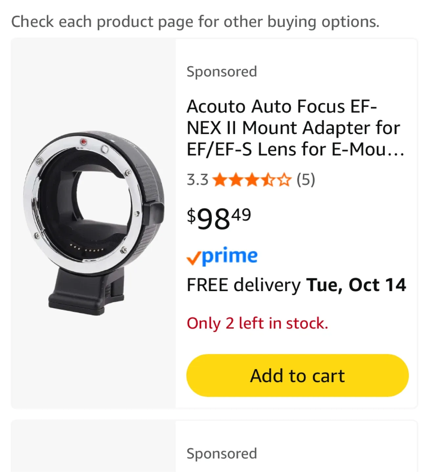
Task: Click the empty fifth rating star
Action: [284, 180]
